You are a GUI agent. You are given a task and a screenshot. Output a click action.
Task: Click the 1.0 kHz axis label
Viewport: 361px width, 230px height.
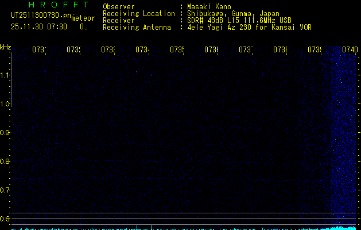tap(5, 104)
